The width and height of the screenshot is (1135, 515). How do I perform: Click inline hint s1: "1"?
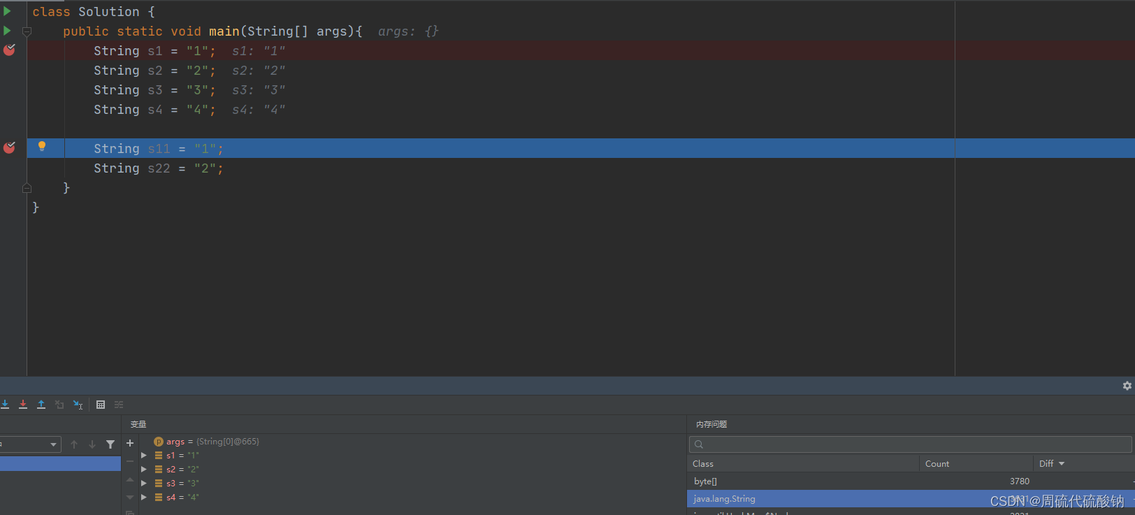[259, 51]
